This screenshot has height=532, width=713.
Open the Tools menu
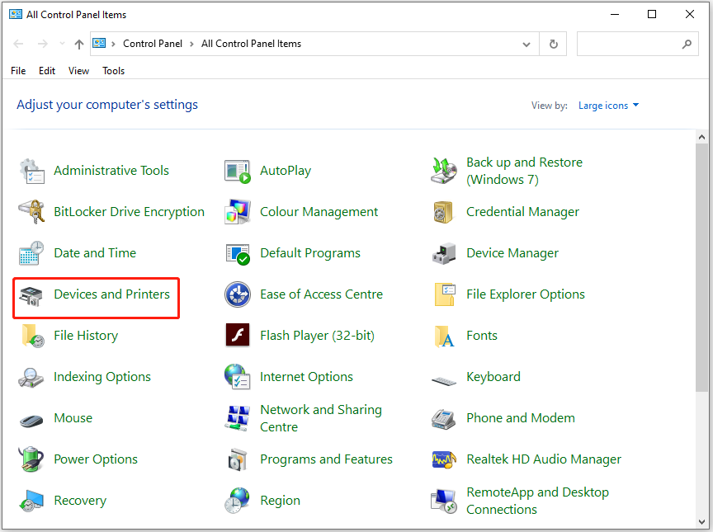(x=113, y=71)
